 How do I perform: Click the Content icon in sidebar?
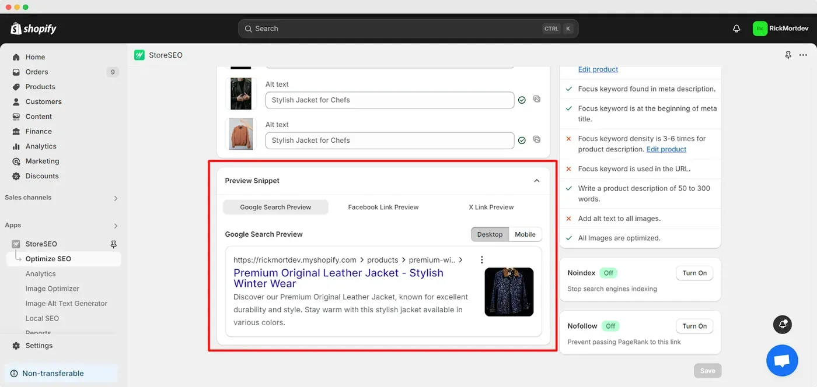click(x=16, y=117)
